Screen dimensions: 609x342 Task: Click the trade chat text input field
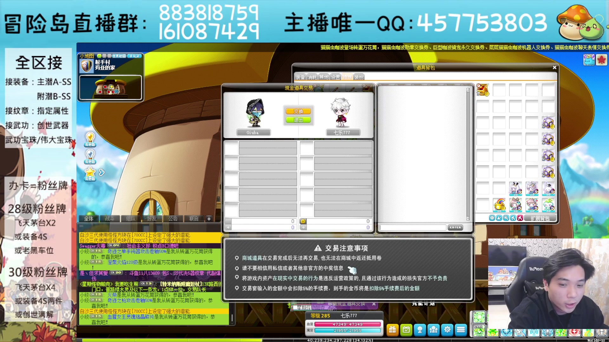point(413,227)
